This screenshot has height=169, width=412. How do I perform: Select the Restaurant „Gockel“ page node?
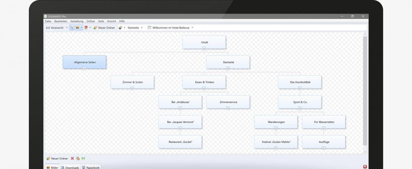[180, 142]
